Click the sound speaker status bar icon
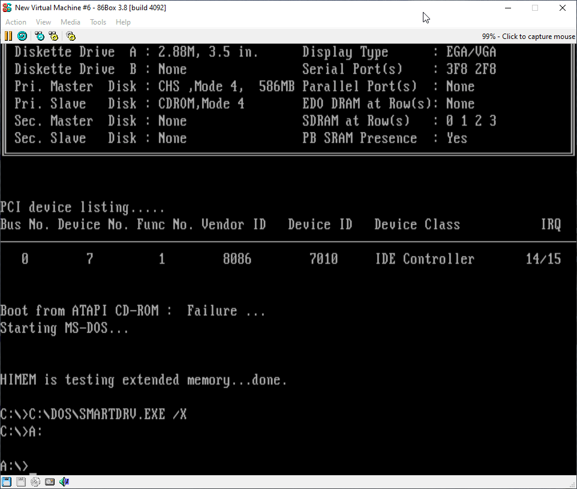577x489 pixels. point(64,482)
